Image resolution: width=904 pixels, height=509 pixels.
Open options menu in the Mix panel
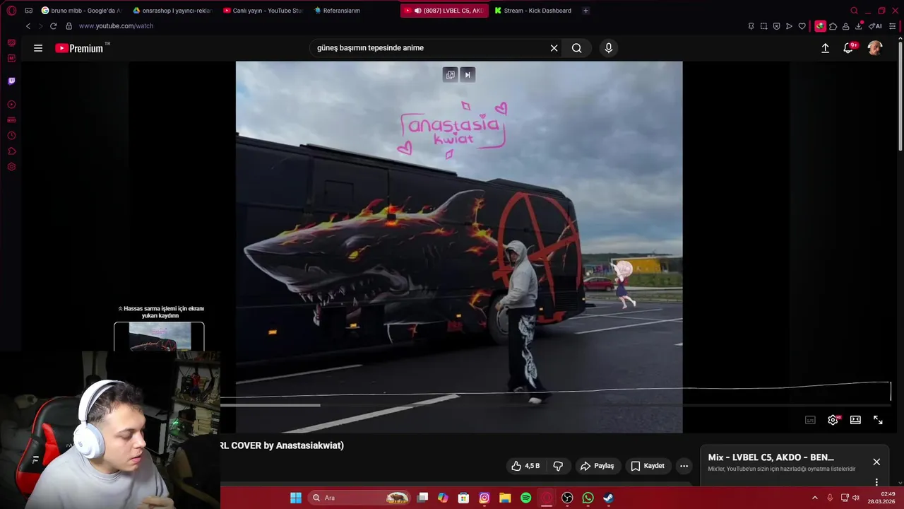[876, 482]
